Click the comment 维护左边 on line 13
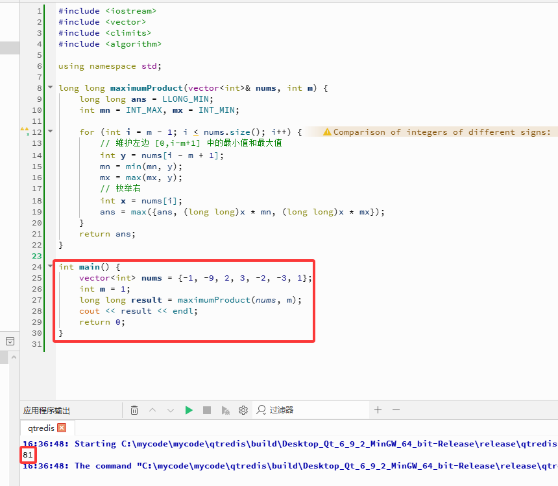This screenshot has width=558, height=486. tap(191, 143)
